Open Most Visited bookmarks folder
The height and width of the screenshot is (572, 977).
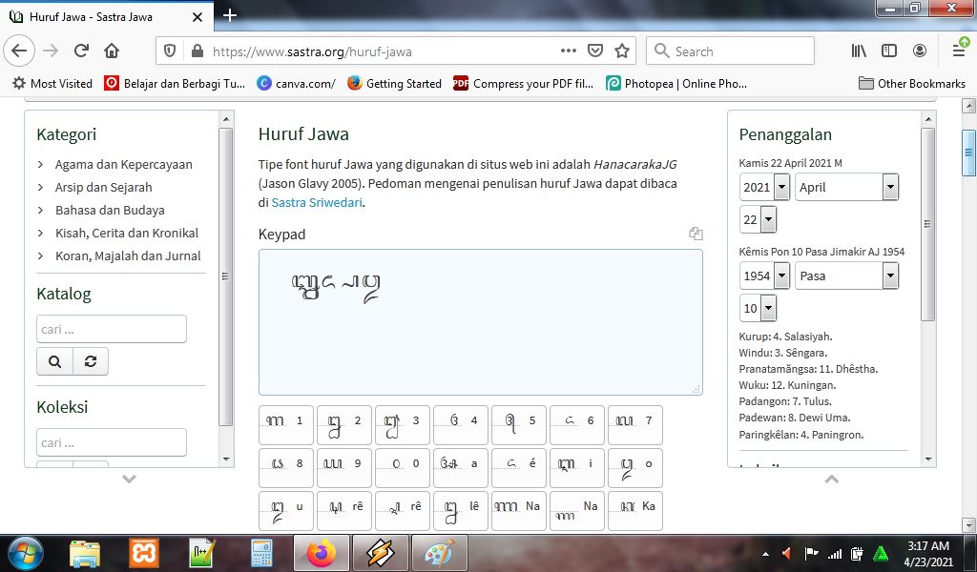[52, 83]
